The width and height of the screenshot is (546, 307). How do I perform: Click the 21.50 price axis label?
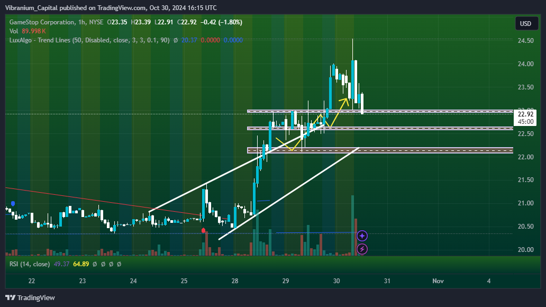(525, 180)
